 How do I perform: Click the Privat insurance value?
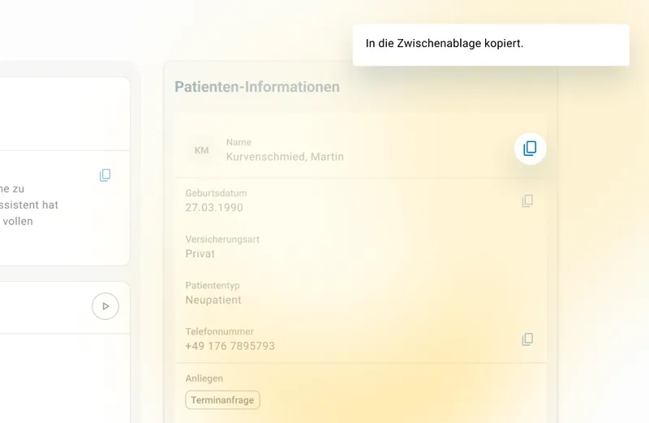pos(200,254)
